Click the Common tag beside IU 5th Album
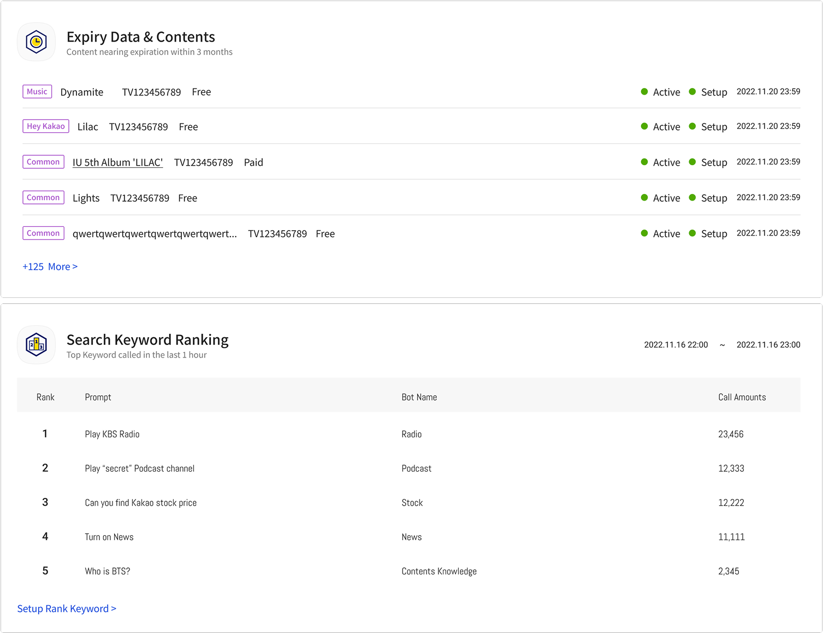 (43, 162)
